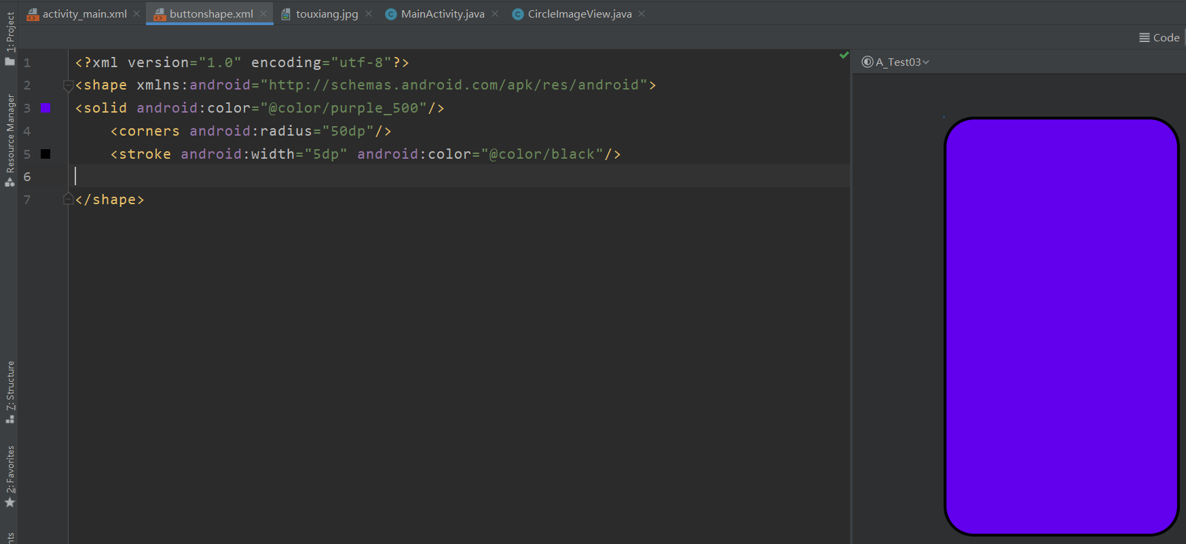1186x544 pixels.
Task: Click the closing </shape> tag text
Action: pyautogui.click(x=110, y=199)
